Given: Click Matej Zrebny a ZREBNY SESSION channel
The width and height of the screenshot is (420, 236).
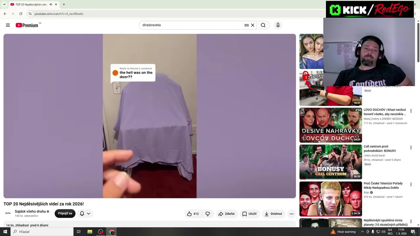Looking at the screenshot, I should [383, 119].
